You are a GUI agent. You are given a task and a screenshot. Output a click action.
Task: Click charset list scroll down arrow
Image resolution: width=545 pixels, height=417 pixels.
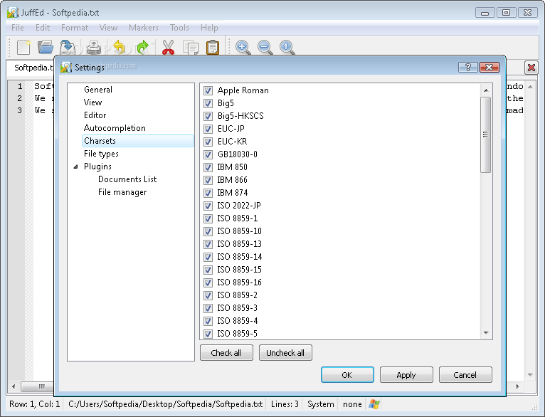point(486,333)
